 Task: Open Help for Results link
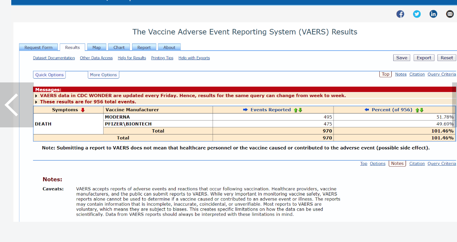coord(132,58)
